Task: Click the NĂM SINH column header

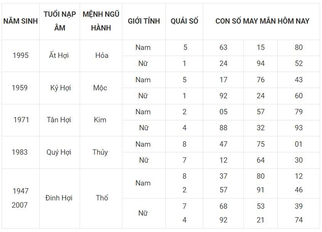Action: 21,21
